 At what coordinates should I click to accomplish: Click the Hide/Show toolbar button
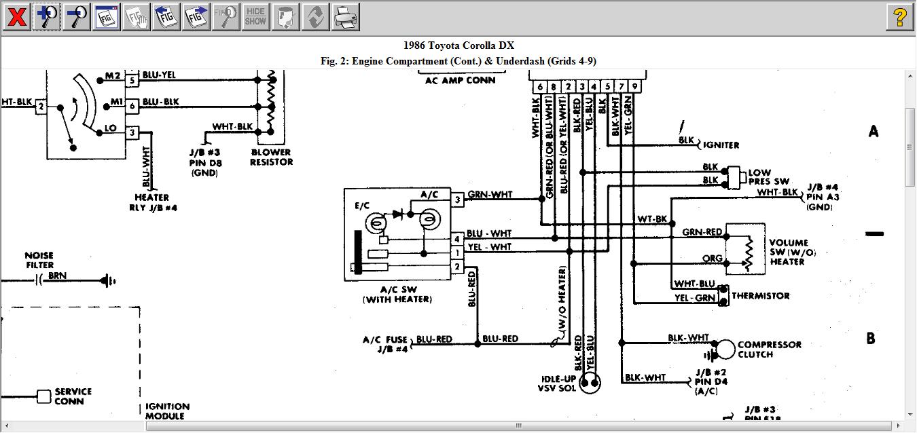(x=256, y=17)
